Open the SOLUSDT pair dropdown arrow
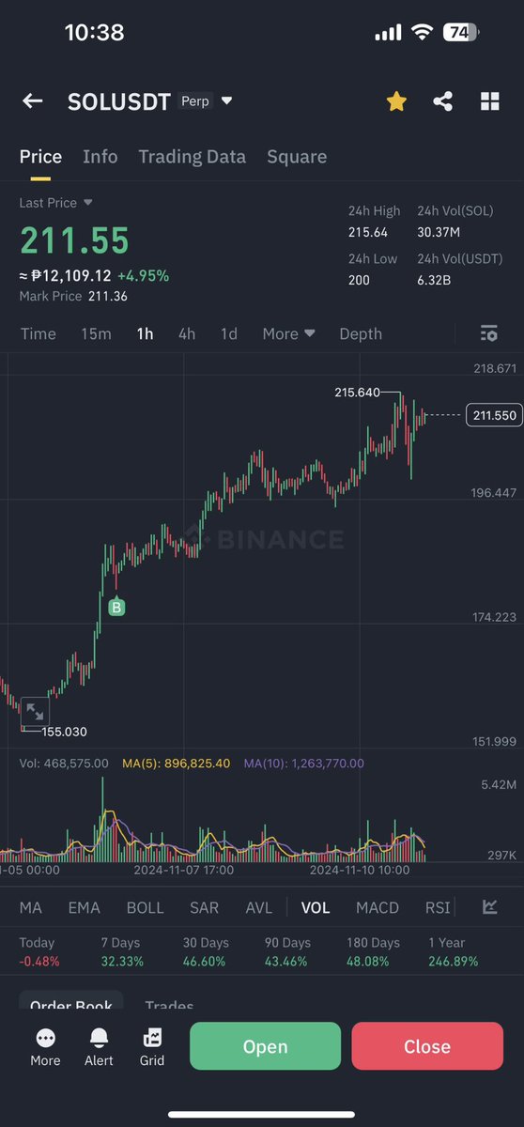Viewport: 524px width, 1127px height. (x=226, y=100)
